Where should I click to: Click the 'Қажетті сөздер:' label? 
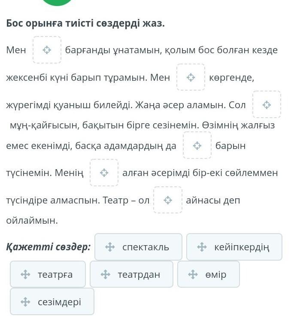(48, 247)
